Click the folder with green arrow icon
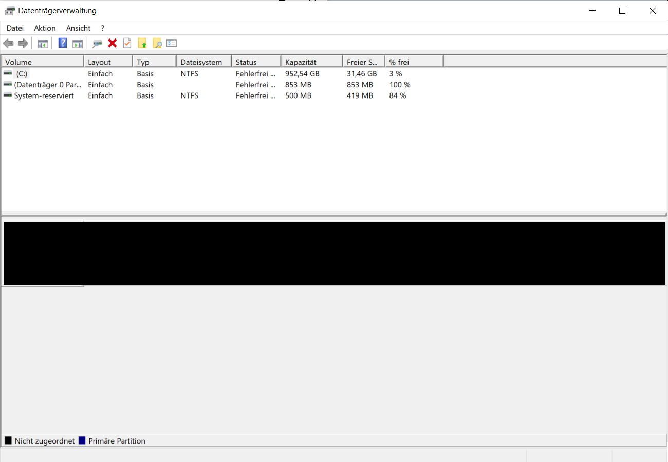Viewport: 668px width, 462px height. (142, 44)
